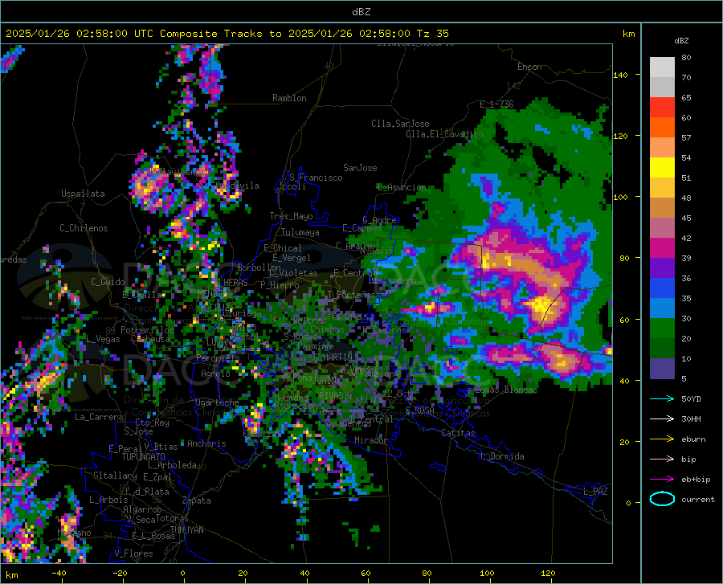Click the 'S_Francisco' map label
This screenshot has width=723, height=584.
(316, 178)
